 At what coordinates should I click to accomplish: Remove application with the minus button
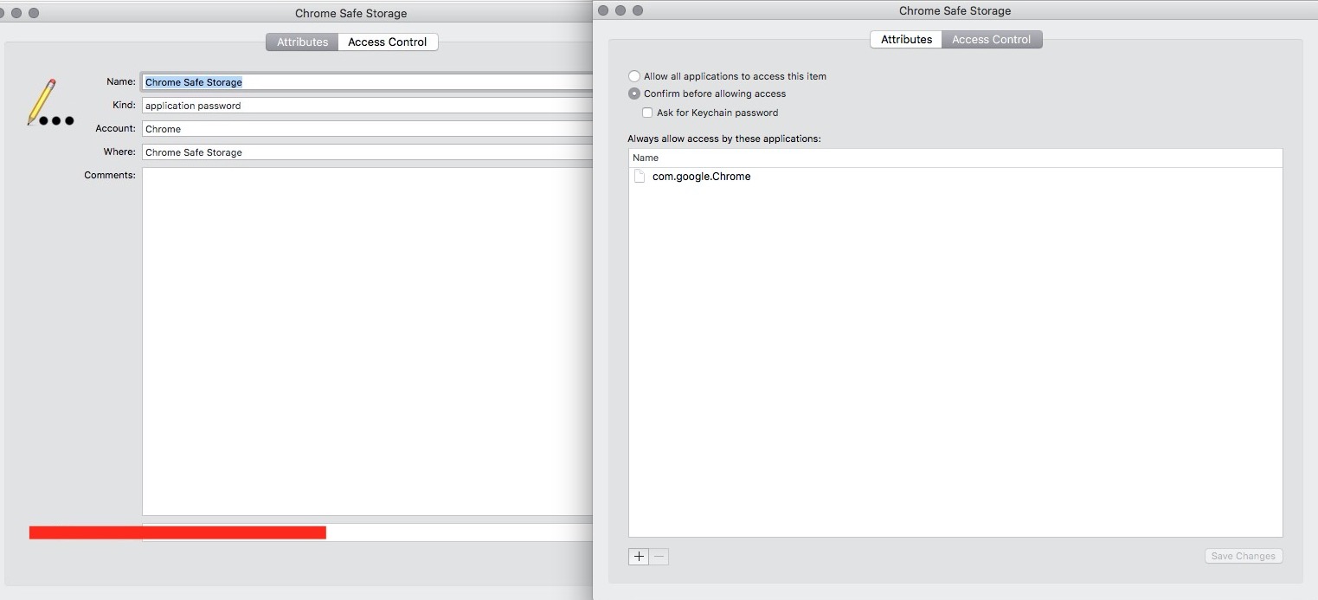coord(659,557)
